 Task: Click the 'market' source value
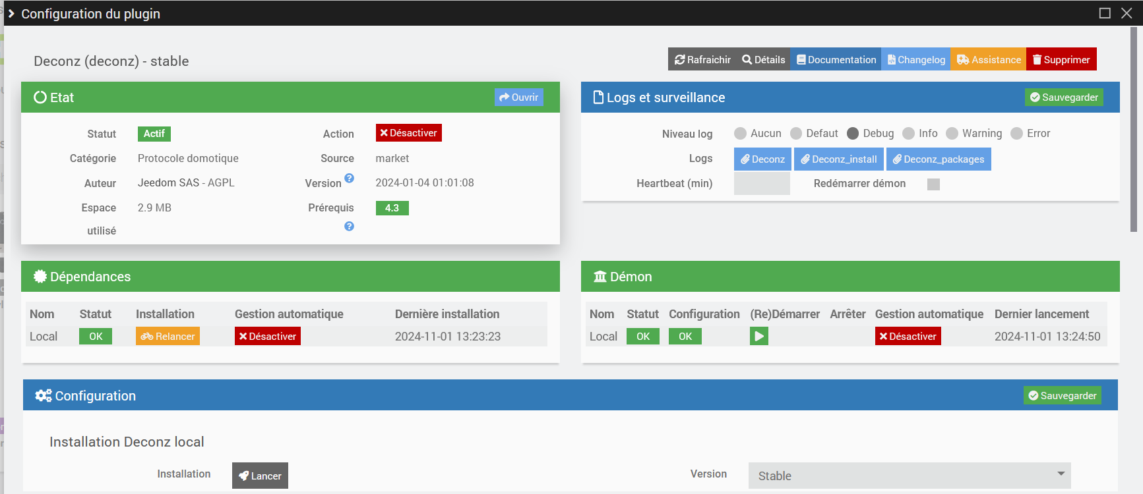coord(392,159)
